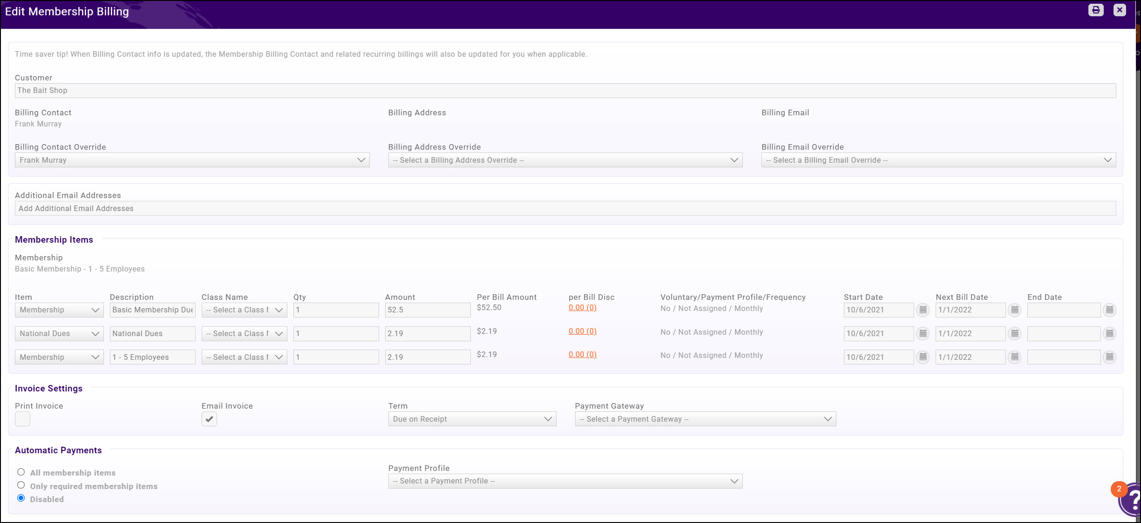Open calendar for National Dues Next Bill Date
The image size is (1141, 523).
[x=1014, y=333]
